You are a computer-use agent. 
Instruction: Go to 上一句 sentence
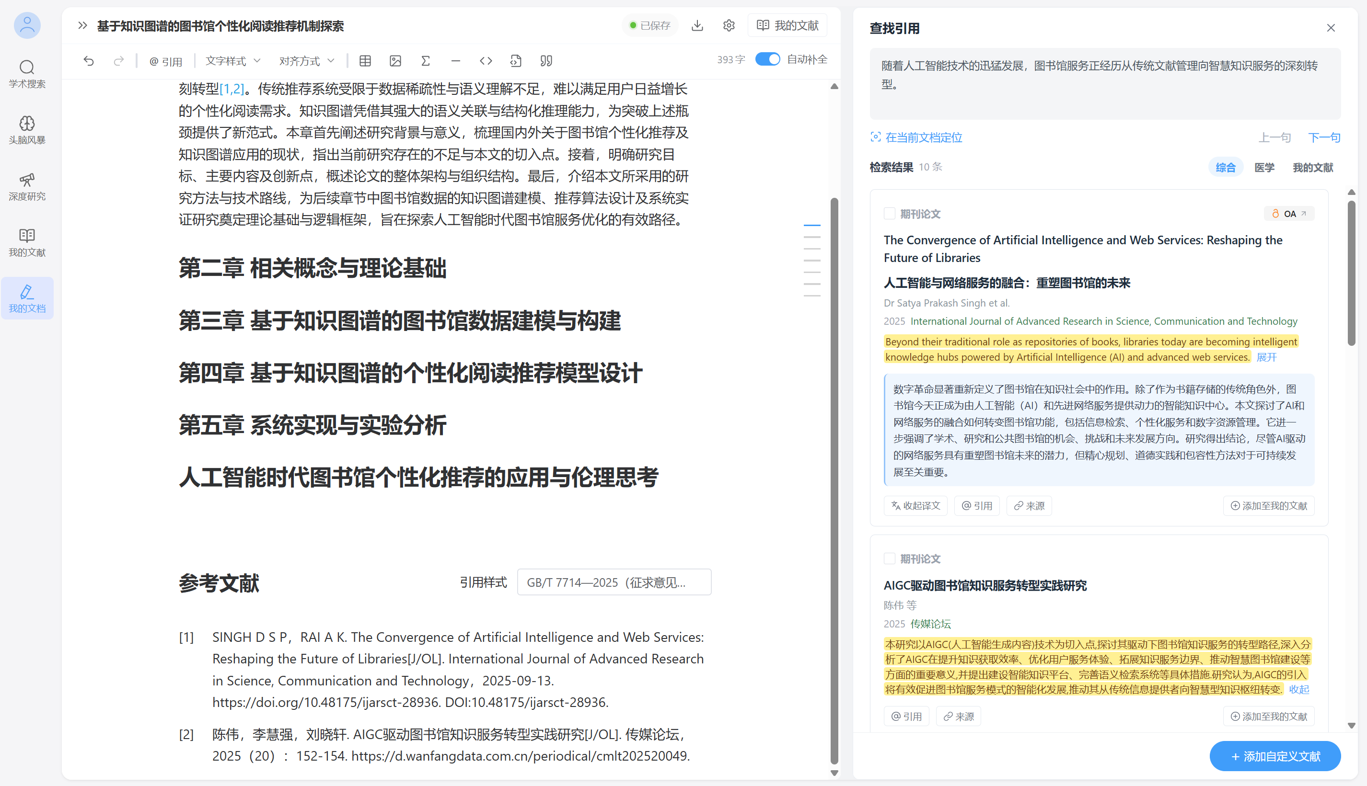1274,137
